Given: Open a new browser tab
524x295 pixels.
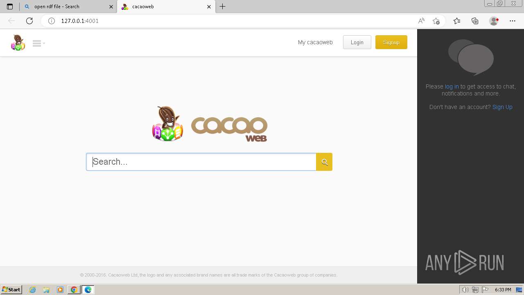Looking at the screenshot, I should click(223, 7).
